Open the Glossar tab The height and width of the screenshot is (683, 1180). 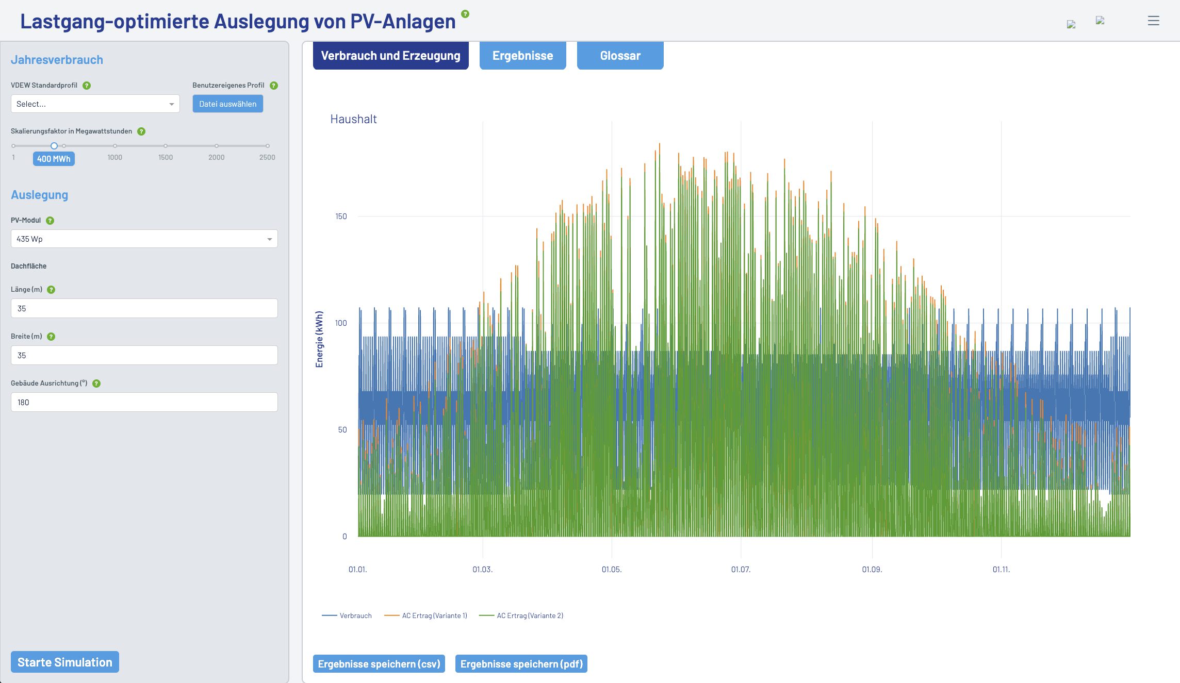[620, 56]
